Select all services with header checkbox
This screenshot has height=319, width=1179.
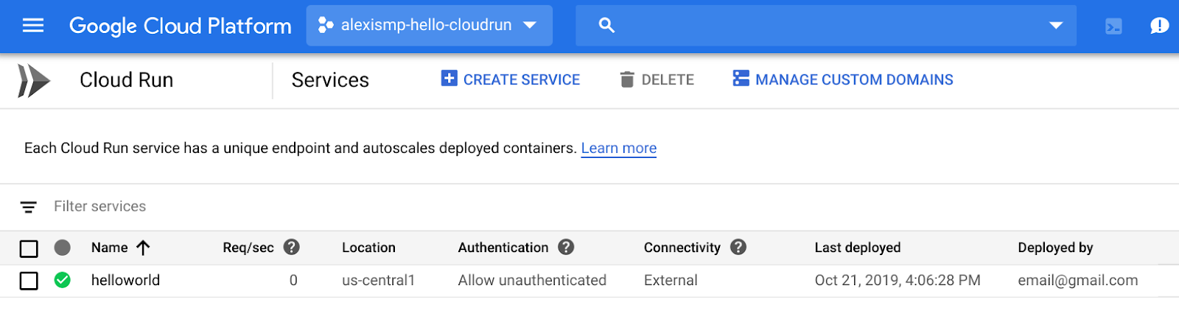click(29, 248)
